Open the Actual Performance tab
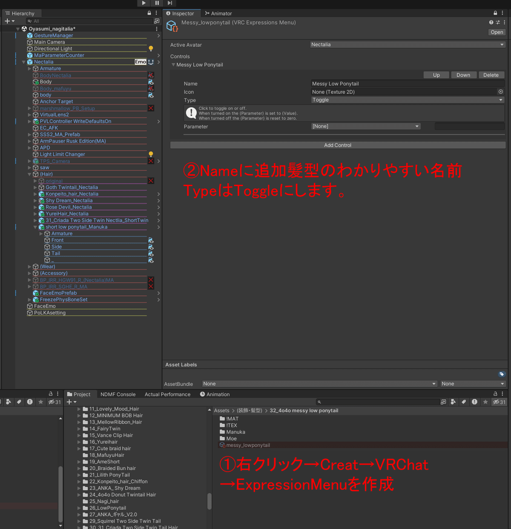 click(x=167, y=394)
